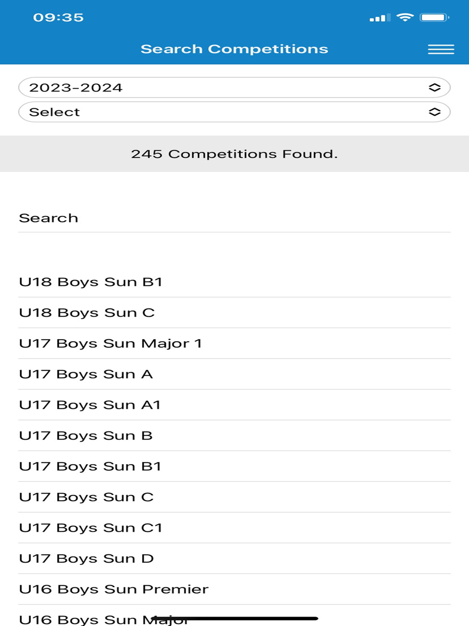Open U17 Boys Sun A1 competition
The image size is (469, 626).
coord(90,405)
